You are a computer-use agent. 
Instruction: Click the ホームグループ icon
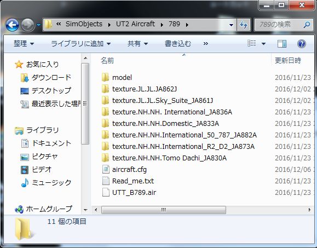tap(19, 209)
